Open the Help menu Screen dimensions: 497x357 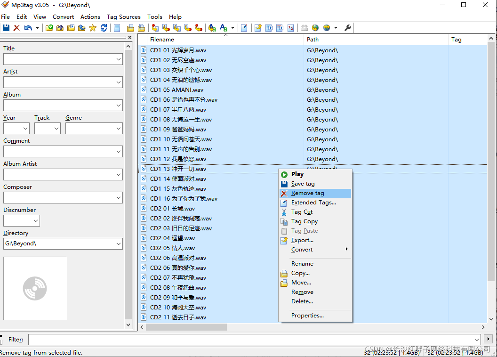(x=175, y=17)
